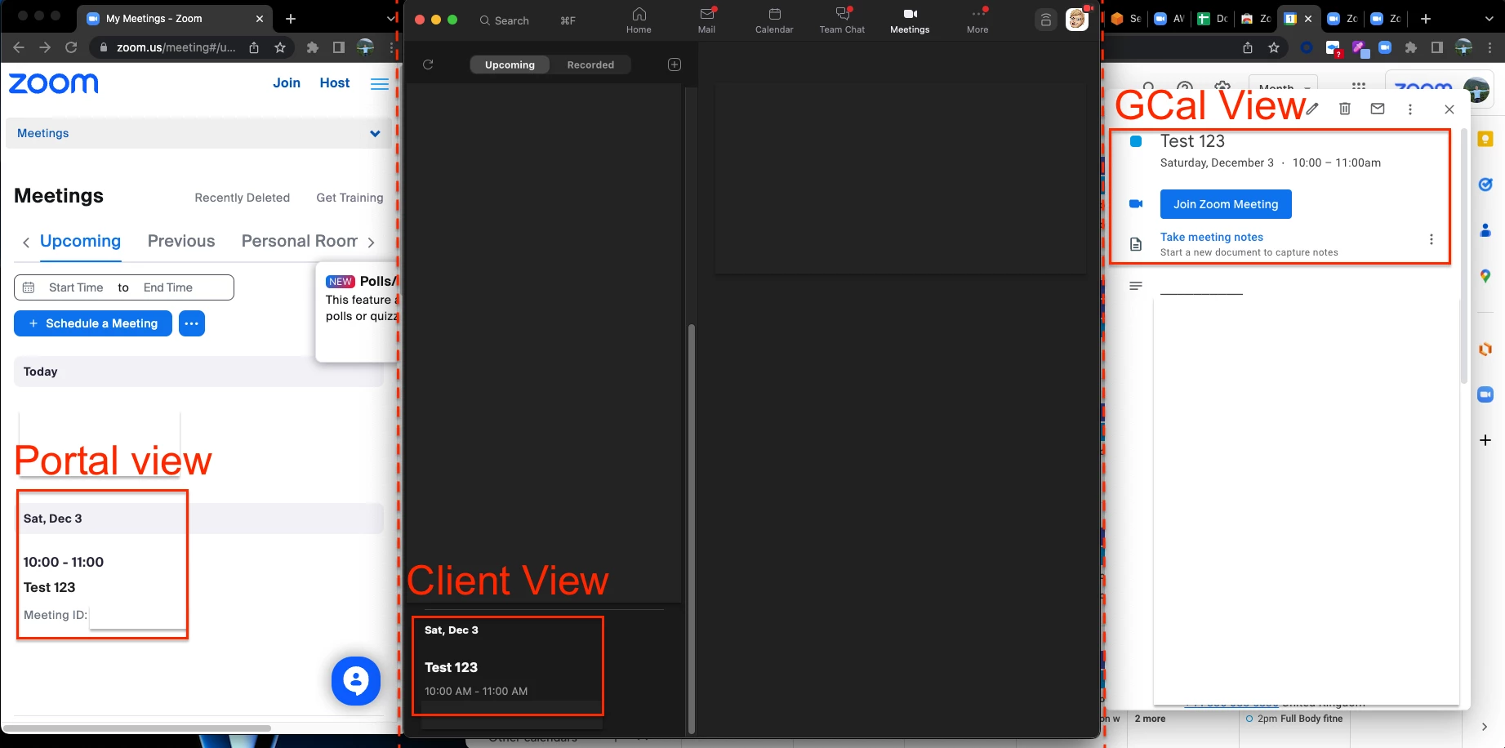Click the Zoom logo in the portal
Viewport: 1505px width, 748px height.
pyautogui.click(x=54, y=83)
